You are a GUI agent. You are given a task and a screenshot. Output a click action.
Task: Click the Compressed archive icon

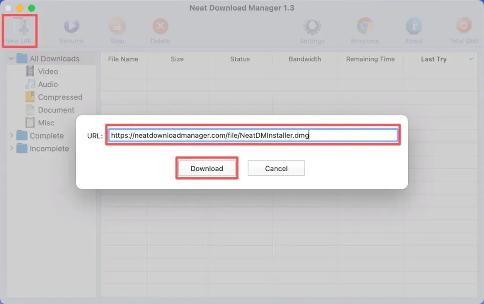30,97
